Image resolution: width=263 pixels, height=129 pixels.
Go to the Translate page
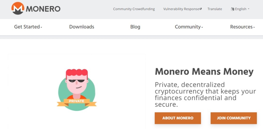pyautogui.click(x=215, y=9)
